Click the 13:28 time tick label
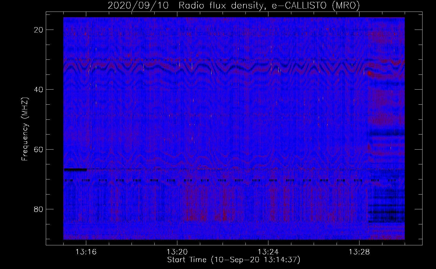The width and height of the screenshot is (436, 269). click(x=359, y=252)
